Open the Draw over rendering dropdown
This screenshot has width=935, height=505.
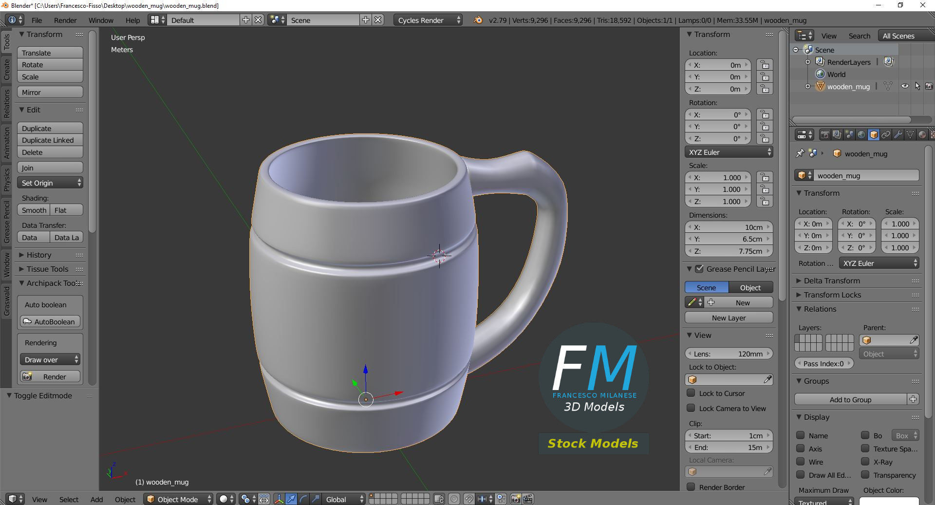pos(50,359)
